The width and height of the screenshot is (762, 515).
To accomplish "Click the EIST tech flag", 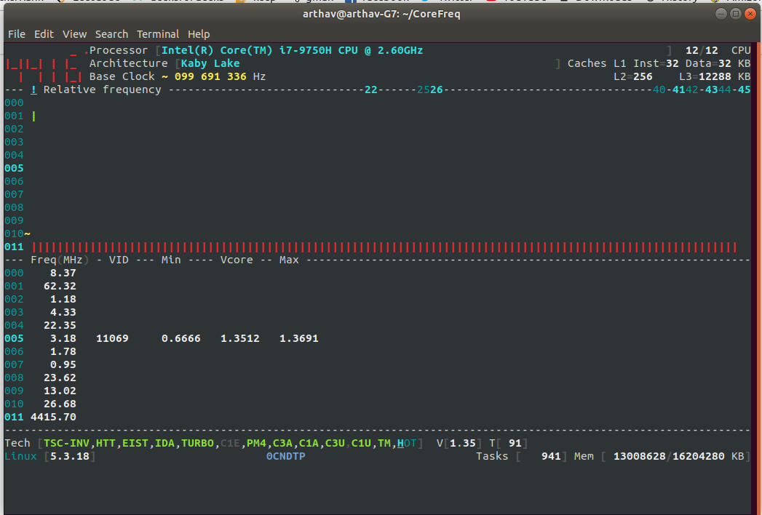I will 135,443.
